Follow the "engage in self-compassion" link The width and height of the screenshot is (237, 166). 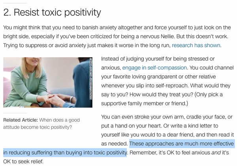point(155,68)
